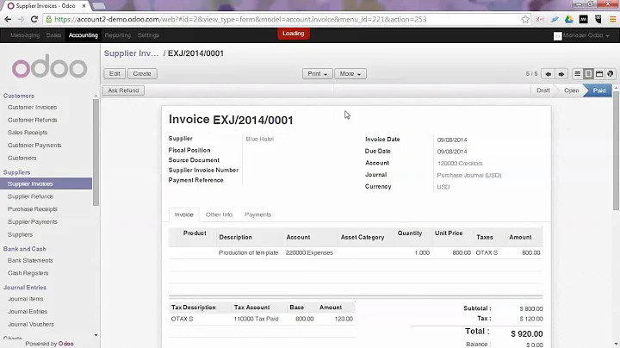Switch to calendar view icon
The width and height of the screenshot is (620, 348).
tap(599, 74)
